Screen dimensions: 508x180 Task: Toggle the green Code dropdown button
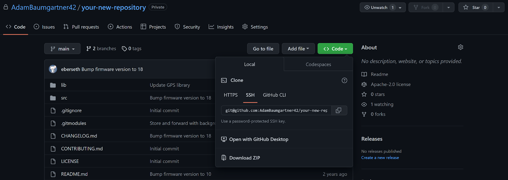tap(335, 49)
